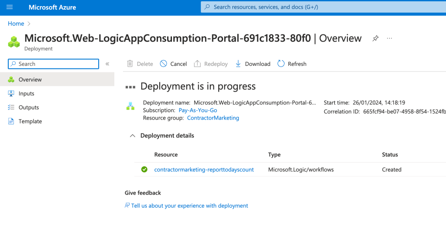This screenshot has height=230, width=446.
Task: Open the Pay-As-You-Go subscription link
Action: [x=198, y=110]
